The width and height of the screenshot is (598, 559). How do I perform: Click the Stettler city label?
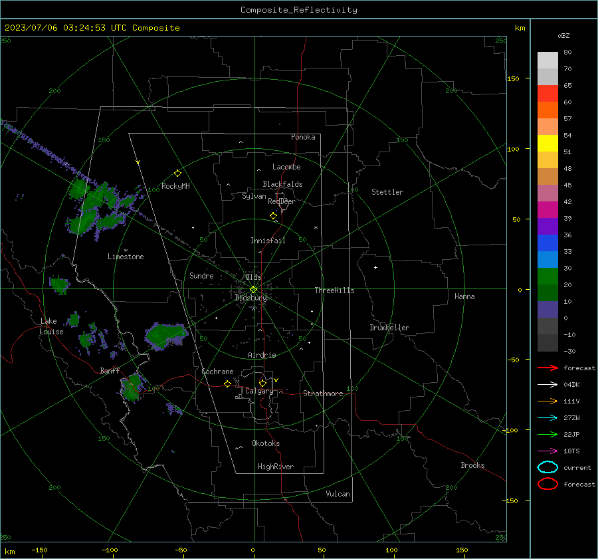[x=387, y=192]
